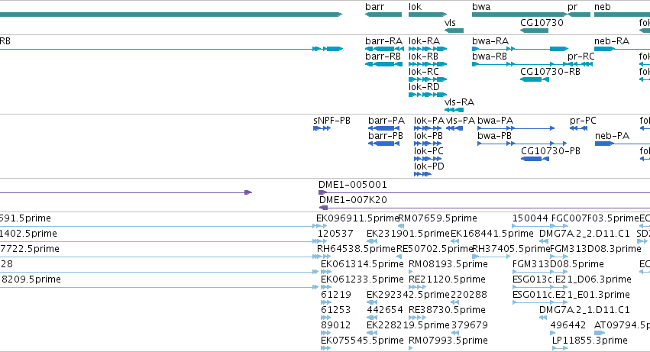Click protein lok-PA

pyautogui.click(x=428, y=128)
